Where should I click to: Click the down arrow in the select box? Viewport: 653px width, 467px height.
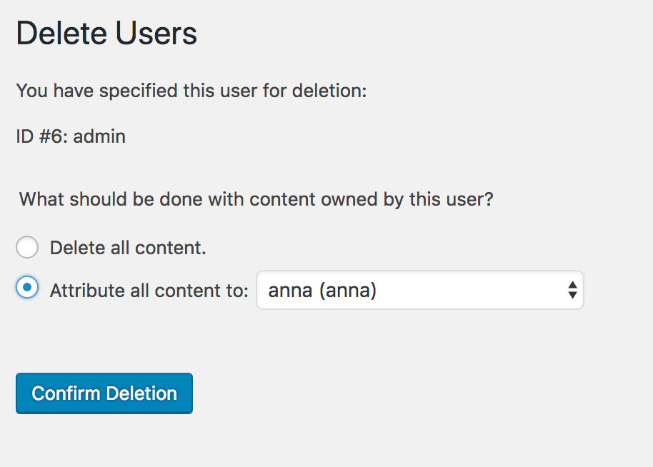572,295
